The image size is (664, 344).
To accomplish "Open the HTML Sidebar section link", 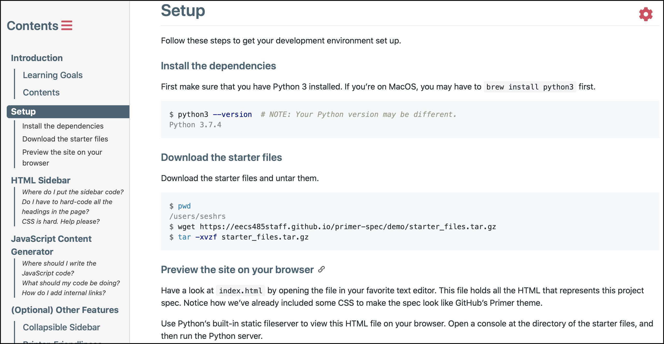I will point(41,180).
